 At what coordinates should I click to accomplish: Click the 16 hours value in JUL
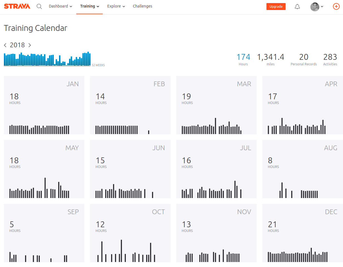pos(186,160)
